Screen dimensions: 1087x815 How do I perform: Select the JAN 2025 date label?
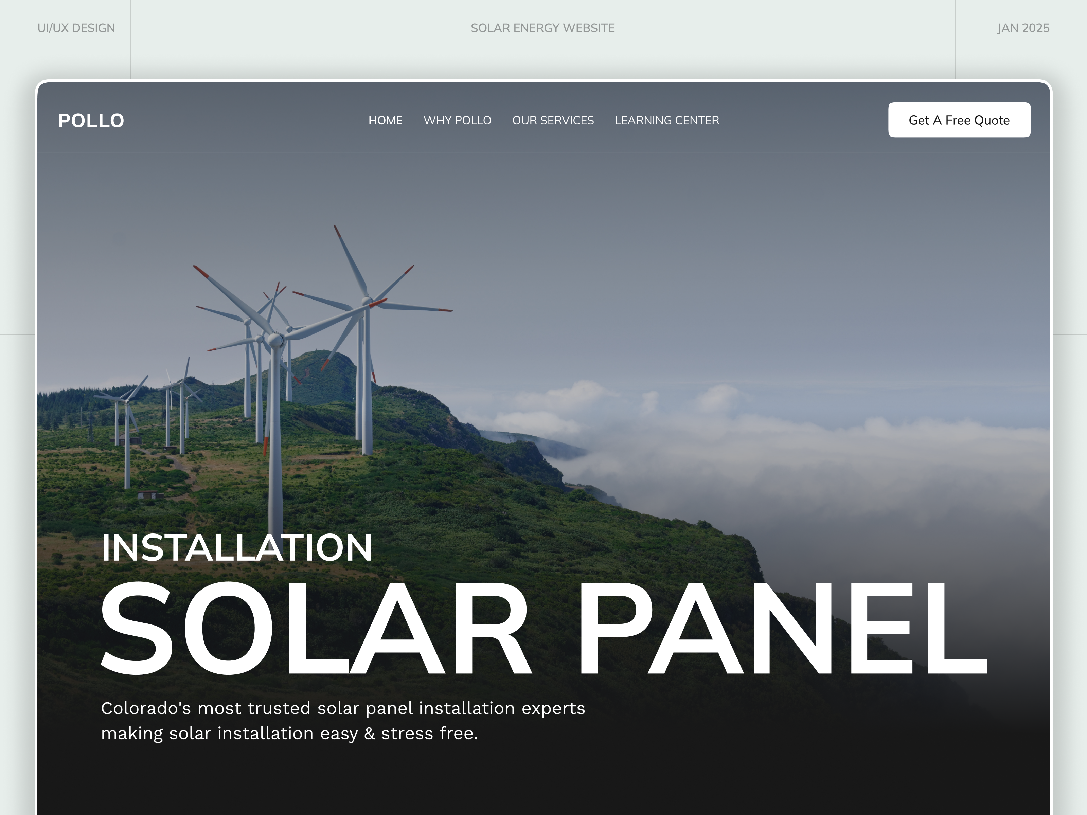(1023, 28)
